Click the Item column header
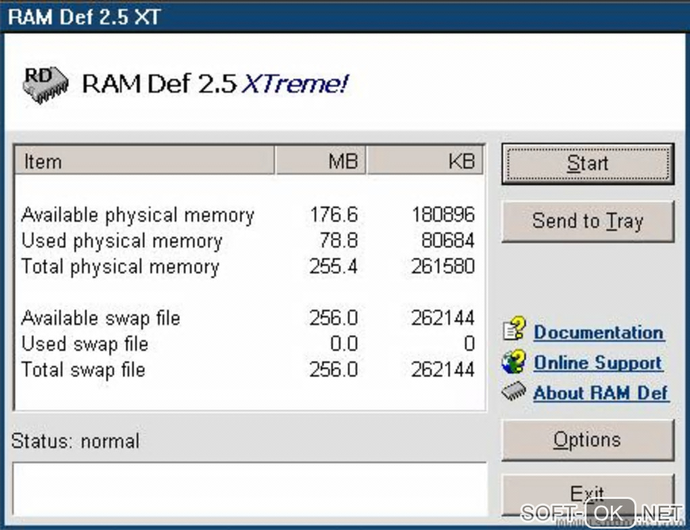The width and height of the screenshot is (690, 530). click(x=144, y=160)
